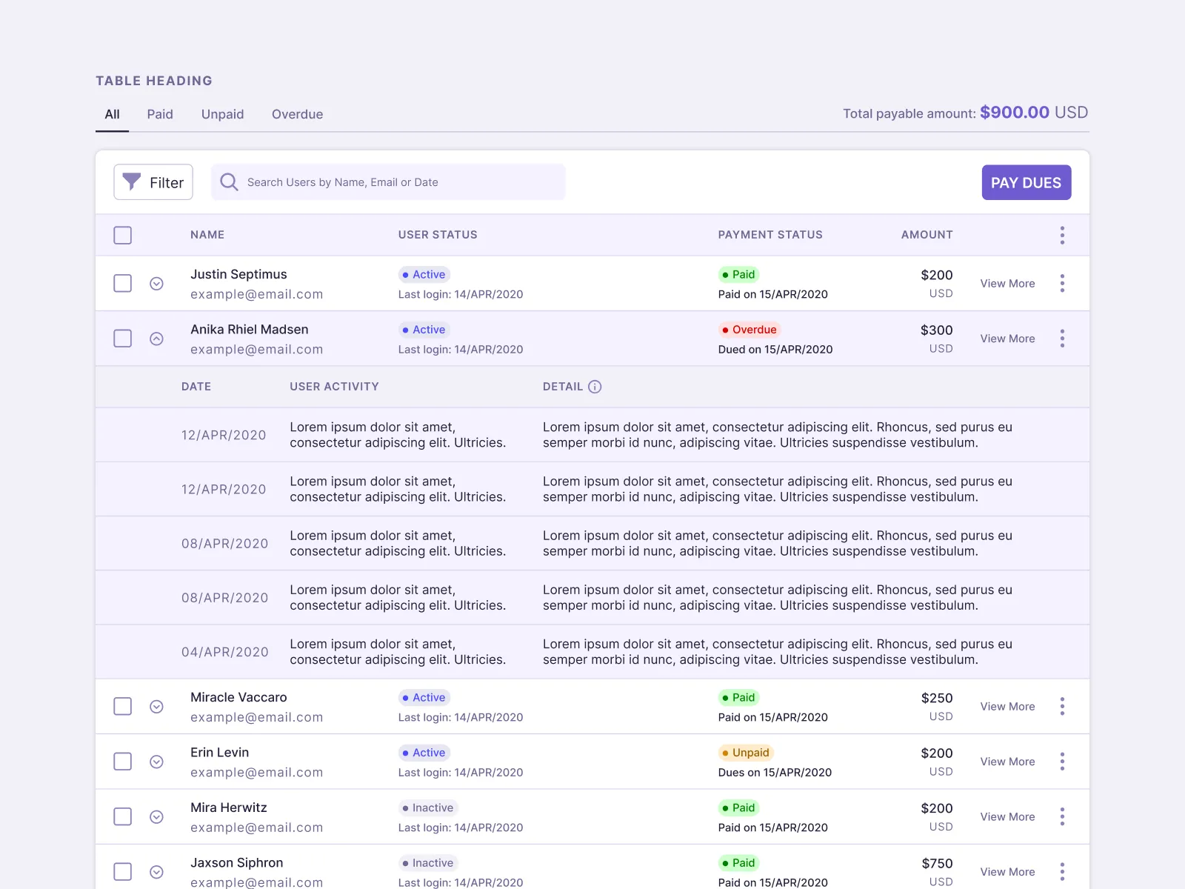Tick the select-all checkbox in header
Screen dimensions: 1185x889
(123, 236)
